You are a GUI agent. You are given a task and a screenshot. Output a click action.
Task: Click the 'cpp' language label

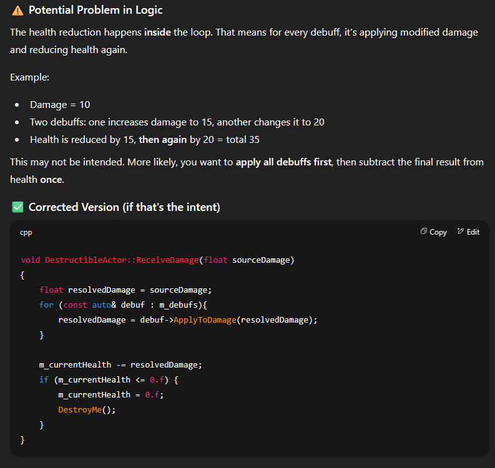tap(26, 232)
